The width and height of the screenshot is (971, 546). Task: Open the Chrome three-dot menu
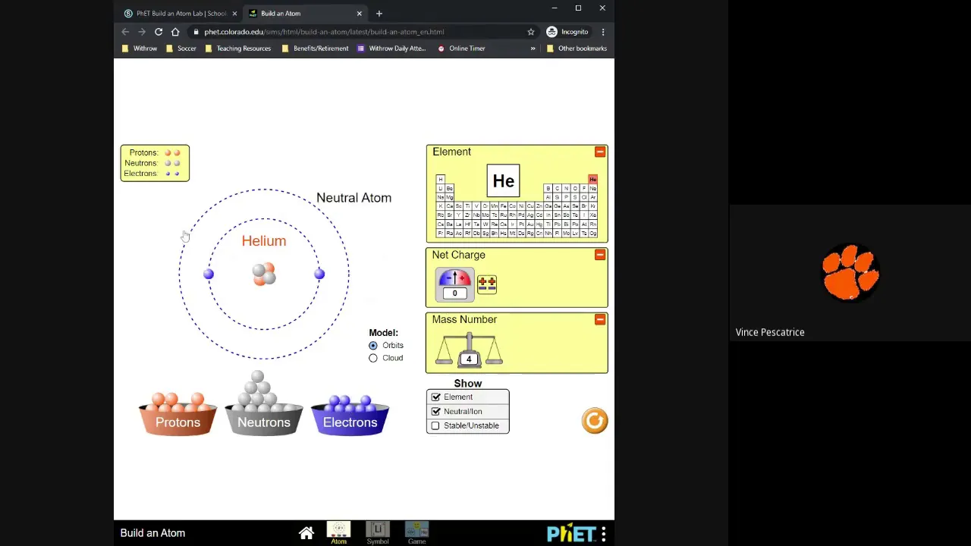tap(603, 32)
